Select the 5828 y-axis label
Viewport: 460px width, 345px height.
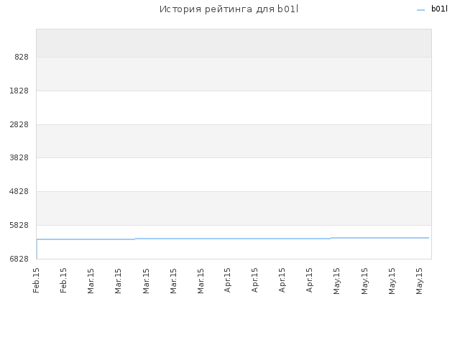pos(19,225)
